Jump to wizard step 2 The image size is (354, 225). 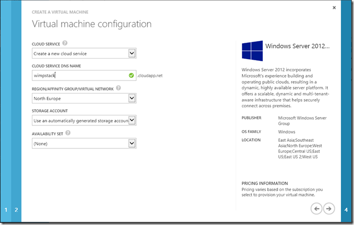point(16,210)
